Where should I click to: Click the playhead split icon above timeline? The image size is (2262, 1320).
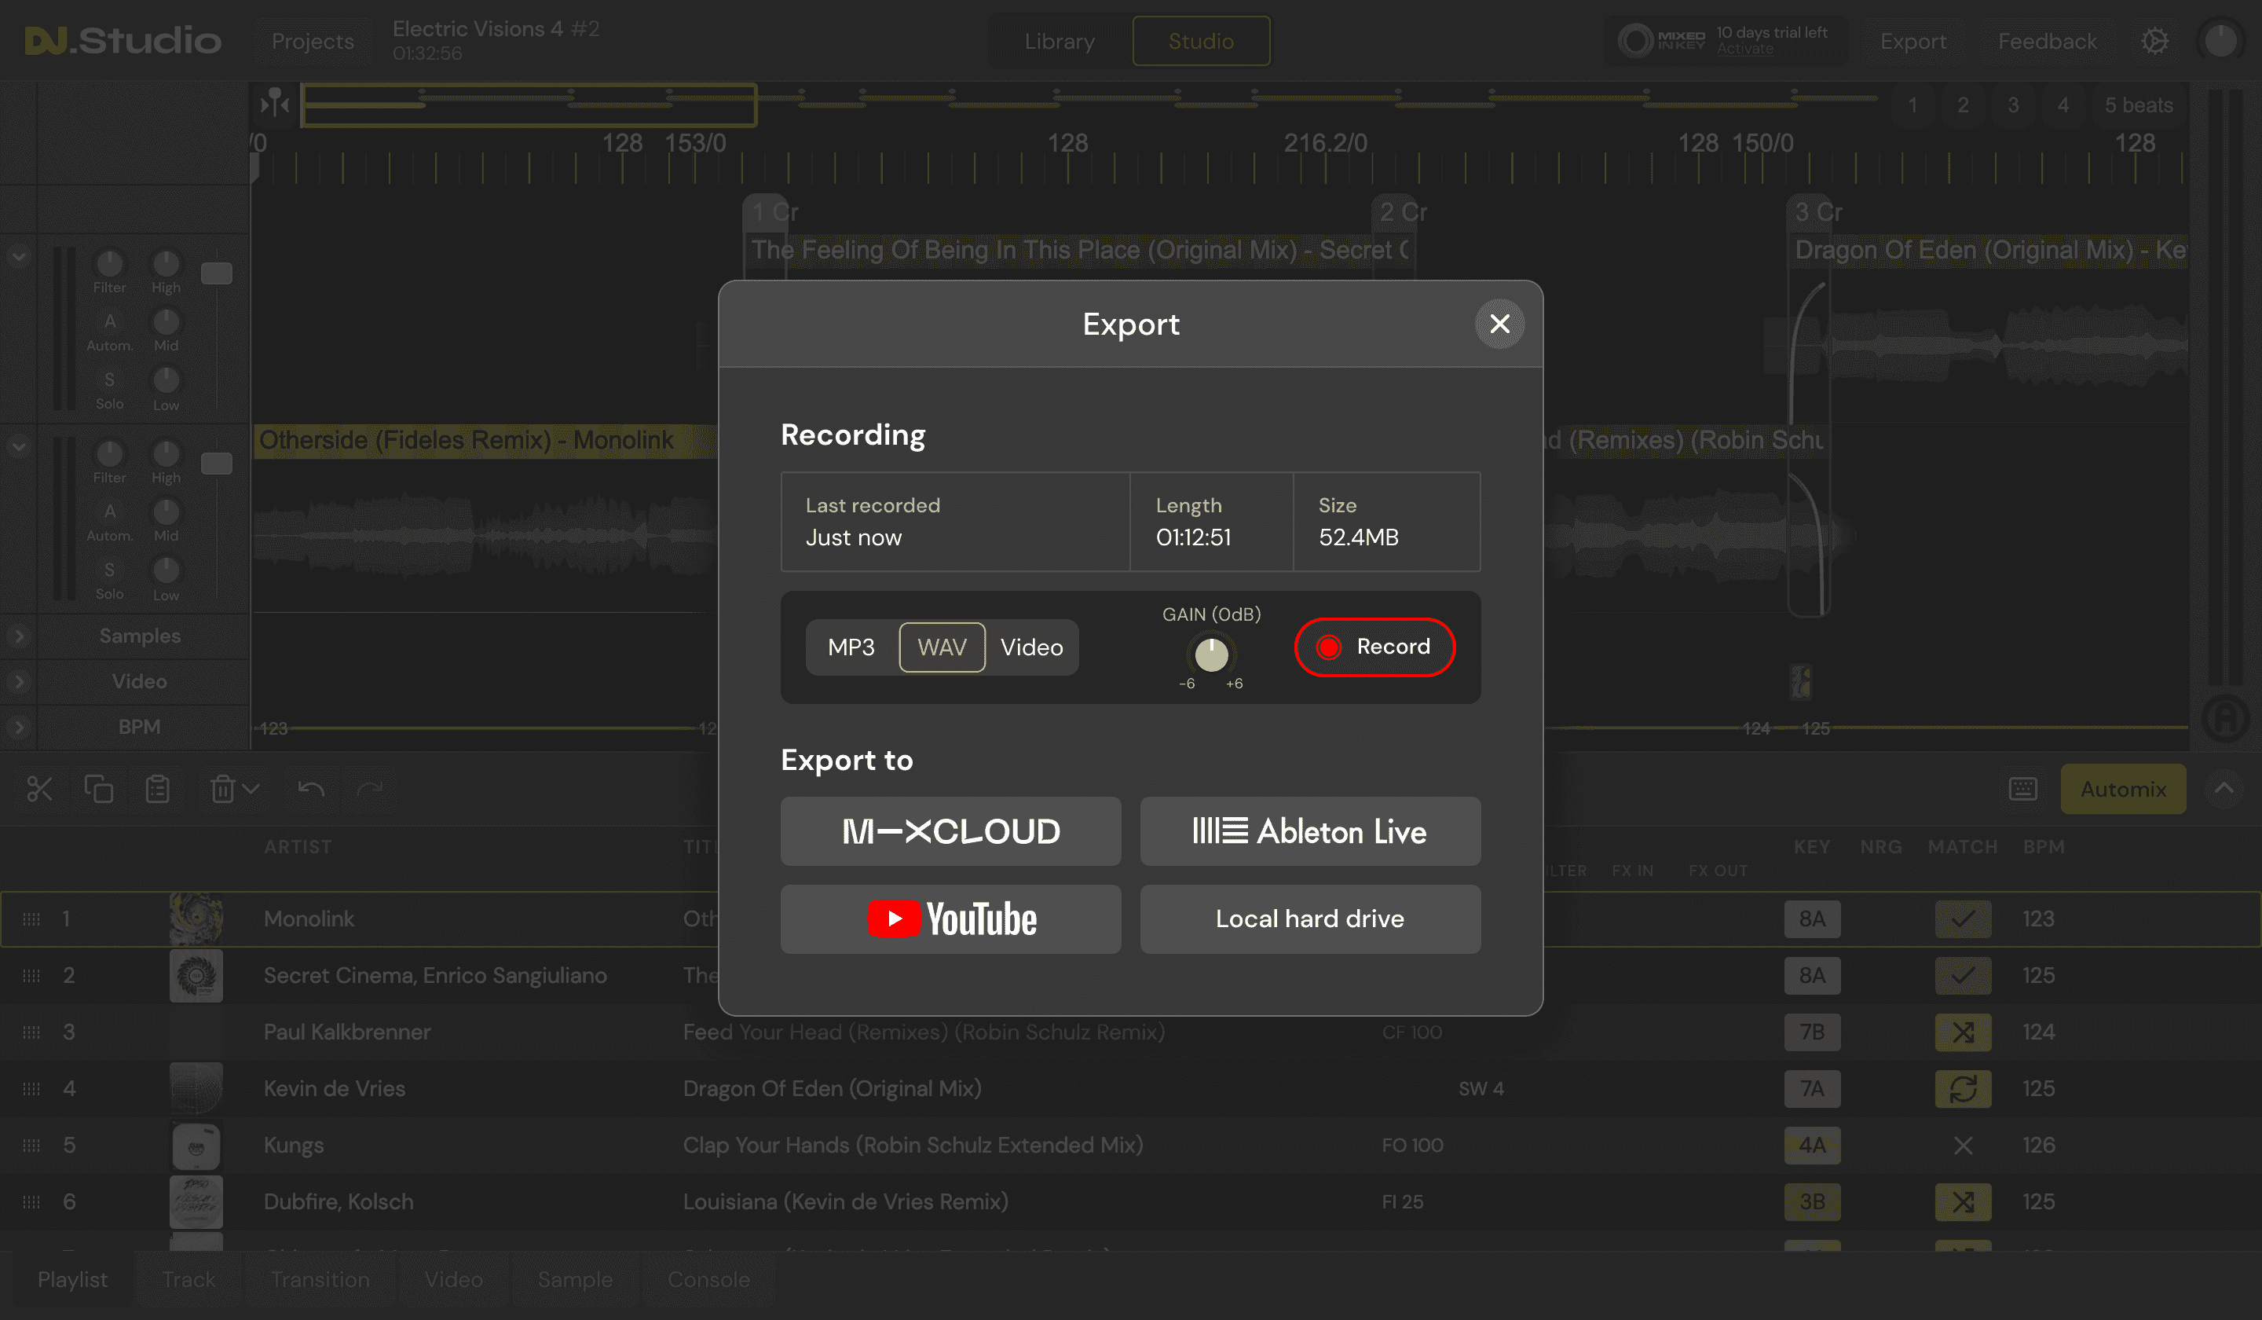coord(275,104)
